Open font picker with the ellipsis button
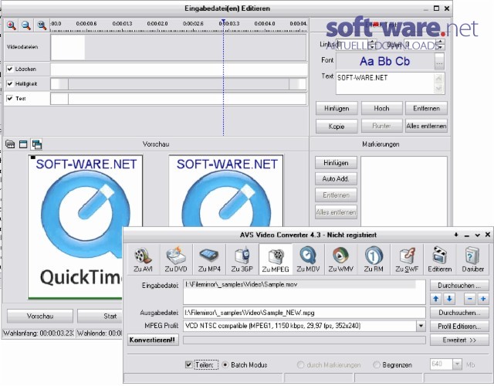The width and height of the screenshot is (494, 386). pyautogui.click(x=439, y=61)
